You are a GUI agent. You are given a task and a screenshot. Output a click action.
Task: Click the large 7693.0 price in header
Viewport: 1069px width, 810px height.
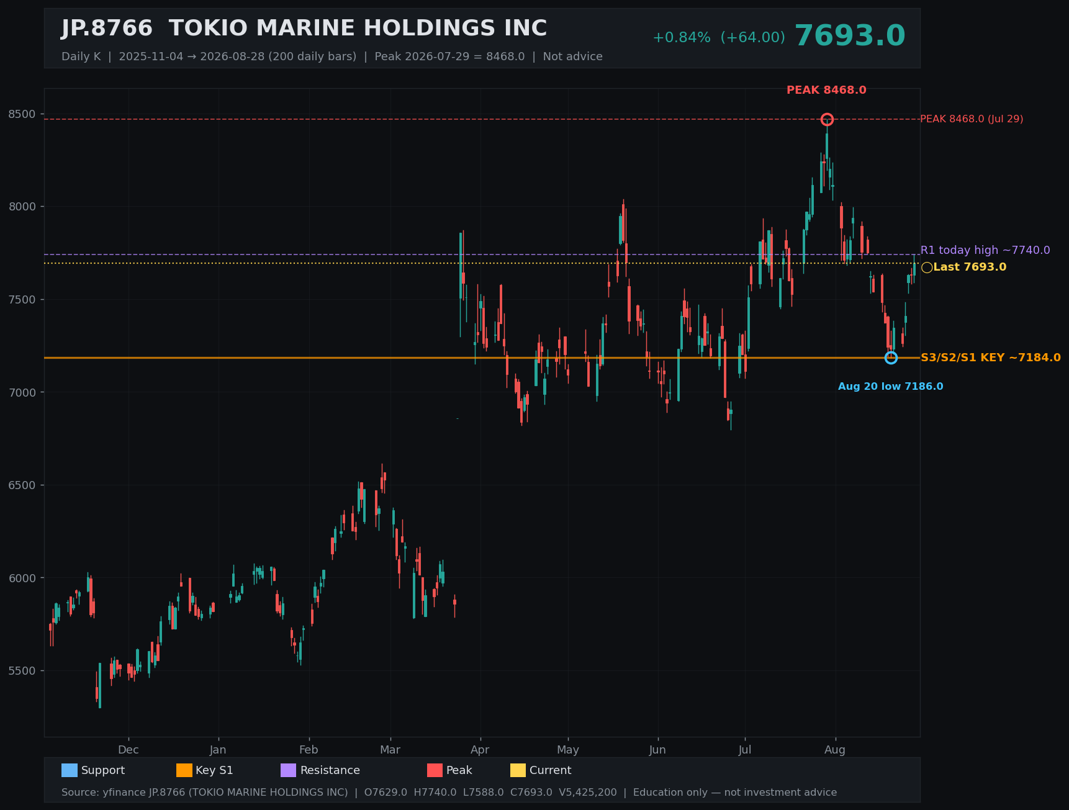[850, 36]
